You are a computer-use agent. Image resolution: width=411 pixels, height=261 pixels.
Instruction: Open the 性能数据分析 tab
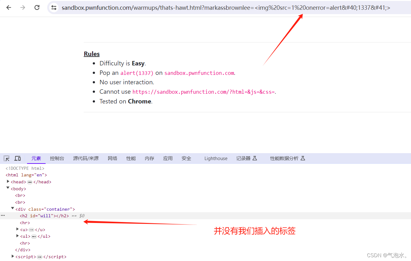click(288, 158)
